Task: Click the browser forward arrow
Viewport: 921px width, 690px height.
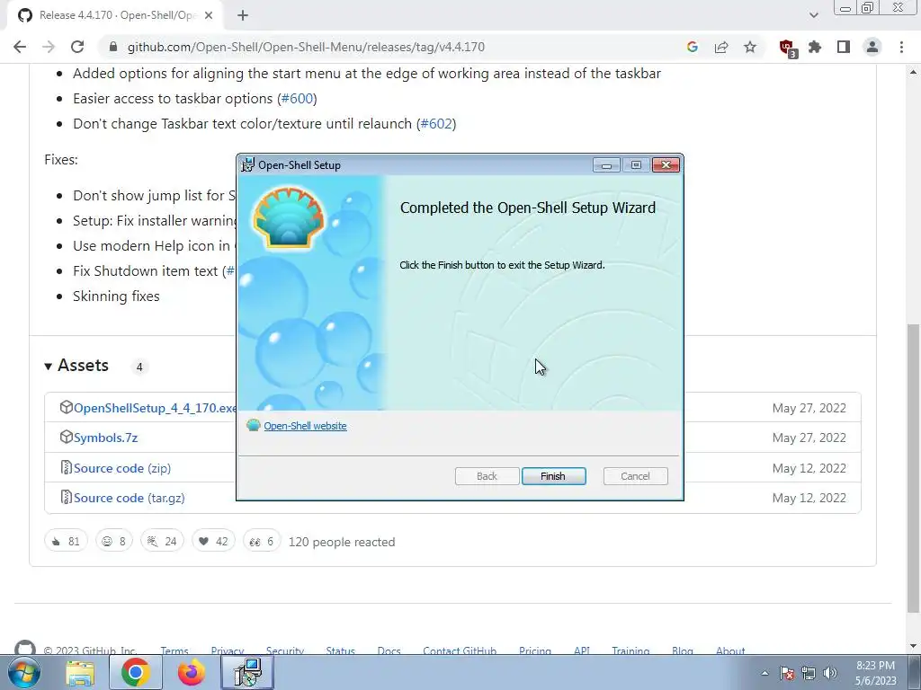Action: [49, 47]
